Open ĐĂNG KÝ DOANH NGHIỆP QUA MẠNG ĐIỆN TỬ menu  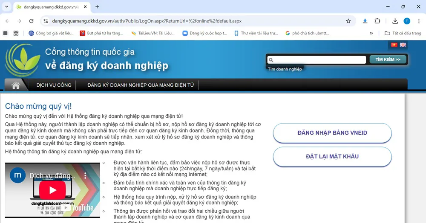tap(141, 85)
